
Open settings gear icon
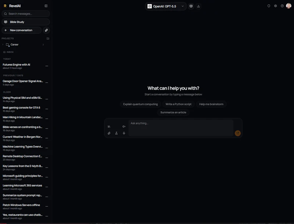(x=275, y=6)
